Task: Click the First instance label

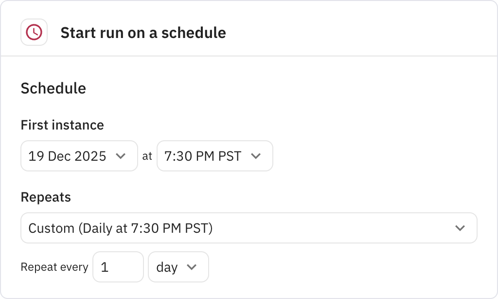Action: [62, 125]
